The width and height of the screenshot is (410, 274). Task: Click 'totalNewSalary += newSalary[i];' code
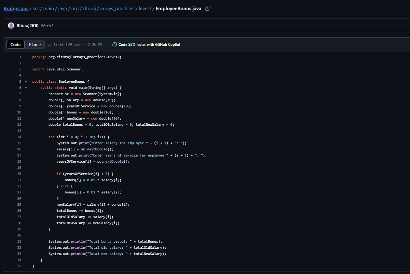[88, 223]
